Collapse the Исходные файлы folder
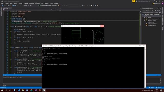 point(145,21)
